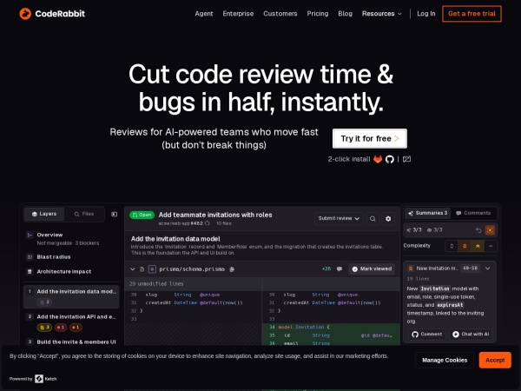The image size is (521, 391).
Task: Click the GitLab fox icon
Action: click(378, 159)
